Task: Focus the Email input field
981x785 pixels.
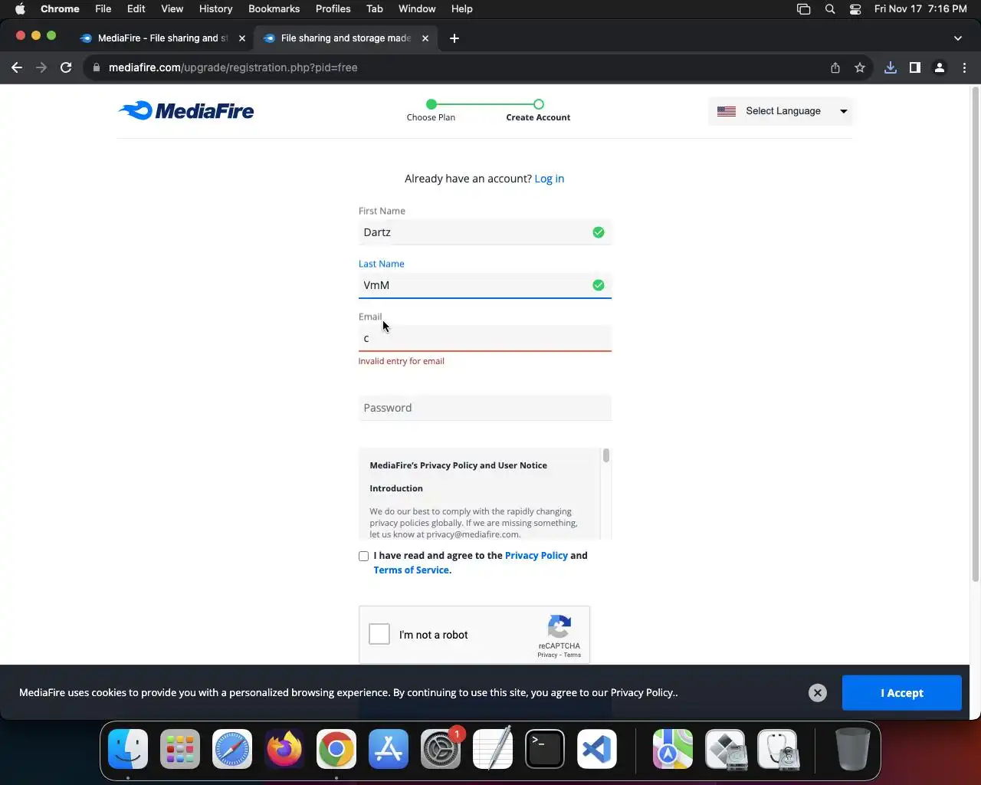Action: [485, 338]
